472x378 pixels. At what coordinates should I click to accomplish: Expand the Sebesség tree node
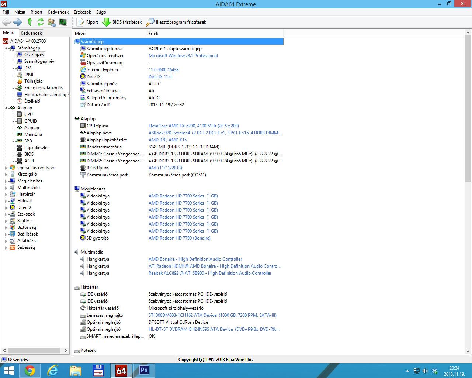point(6,247)
